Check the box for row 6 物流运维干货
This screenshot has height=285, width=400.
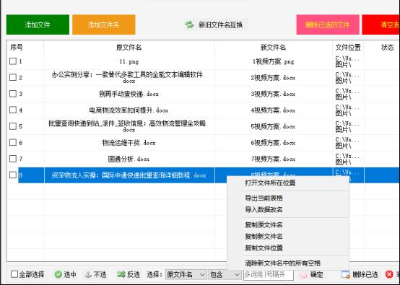[x=13, y=142]
